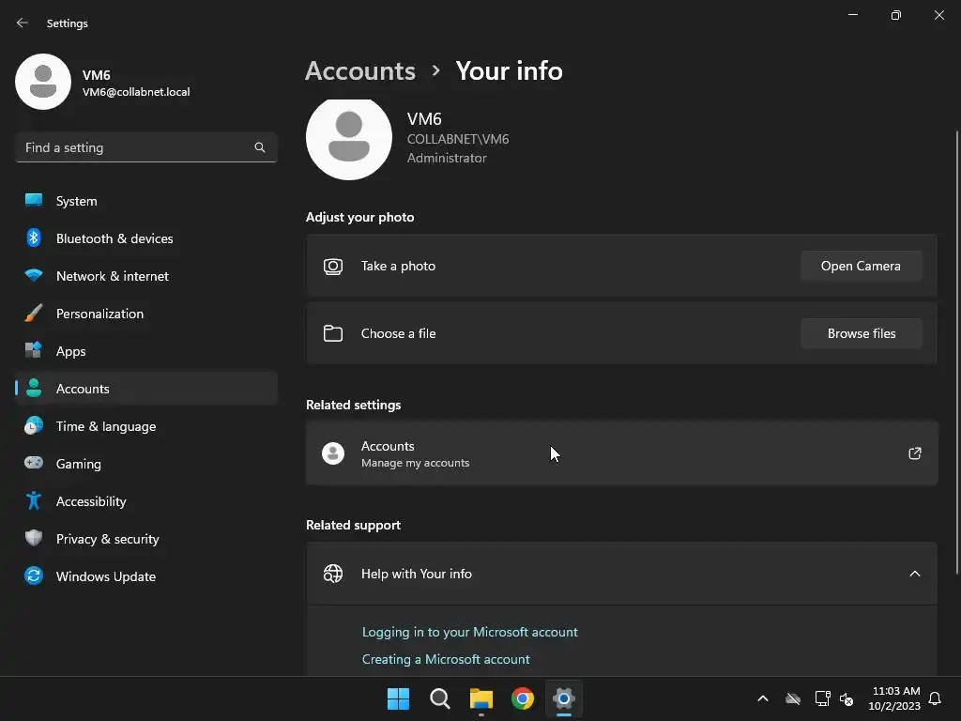Viewport: 961px width, 721px height.
Task: Click the clock showing 11:03 AM
Action: pyautogui.click(x=894, y=698)
